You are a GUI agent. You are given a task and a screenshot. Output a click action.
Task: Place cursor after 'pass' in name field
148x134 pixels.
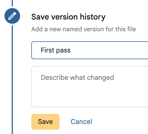(71, 50)
